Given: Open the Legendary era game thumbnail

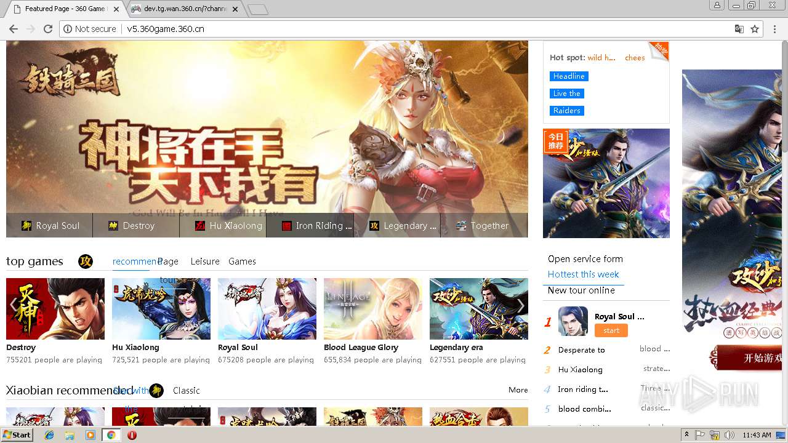Looking at the screenshot, I should click(479, 309).
